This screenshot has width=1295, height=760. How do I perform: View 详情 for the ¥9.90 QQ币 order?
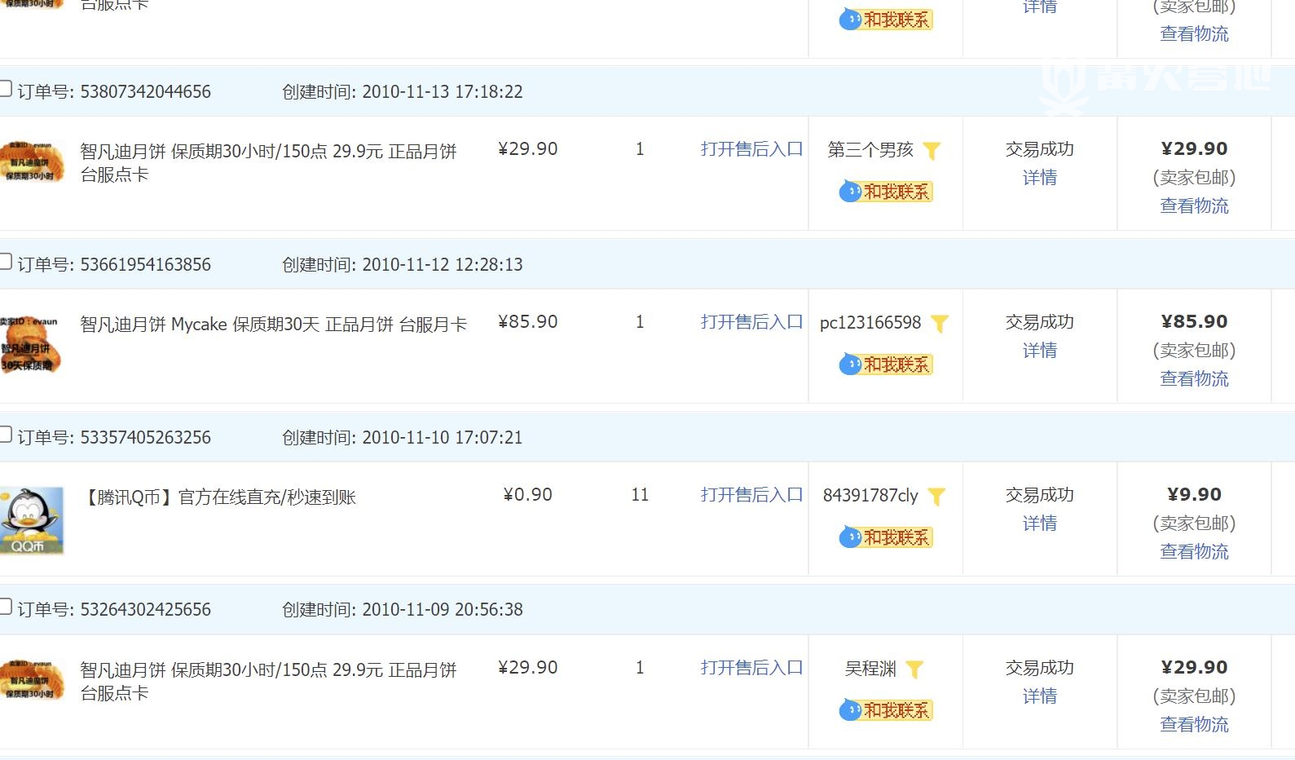pyautogui.click(x=1039, y=524)
